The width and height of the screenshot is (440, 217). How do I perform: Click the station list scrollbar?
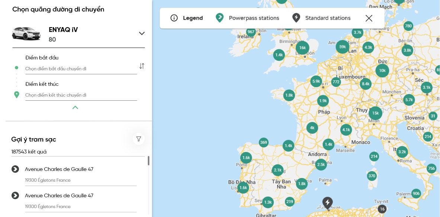(x=148, y=161)
